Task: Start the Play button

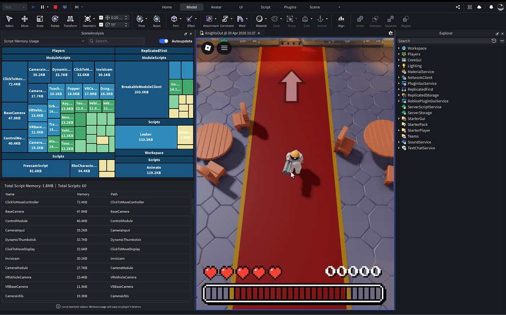Action: 33,7
